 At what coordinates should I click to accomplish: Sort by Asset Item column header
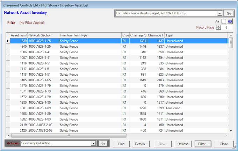(19, 35)
